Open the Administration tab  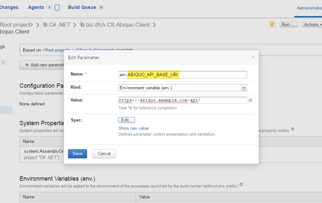[x=309, y=8]
